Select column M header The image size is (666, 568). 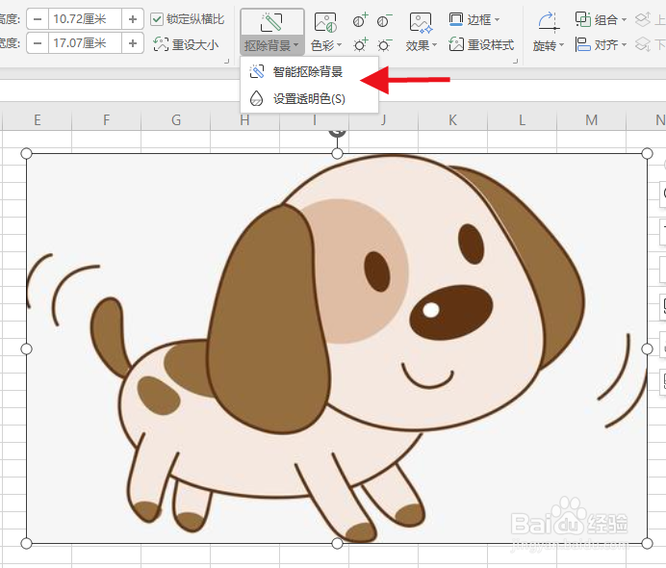[x=591, y=120]
